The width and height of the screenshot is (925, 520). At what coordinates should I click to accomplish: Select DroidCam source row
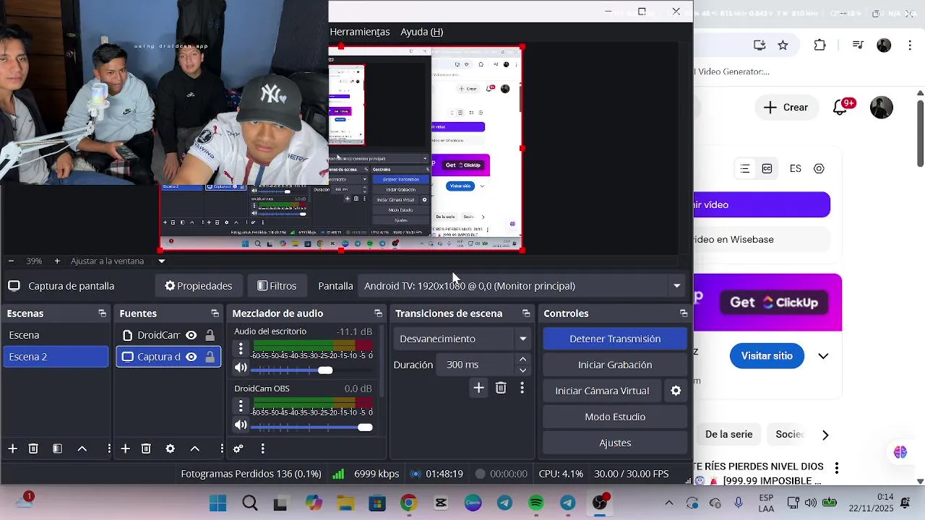(168, 335)
